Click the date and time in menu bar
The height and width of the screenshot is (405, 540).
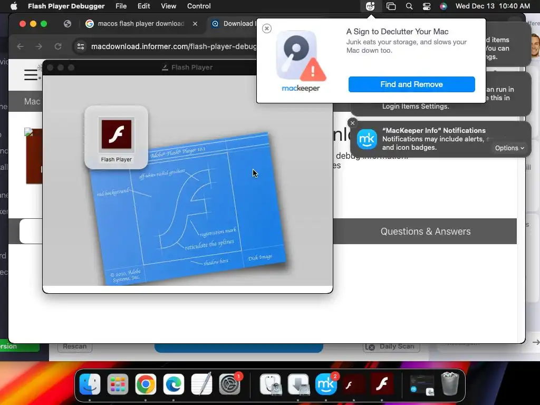[x=493, y=6]
